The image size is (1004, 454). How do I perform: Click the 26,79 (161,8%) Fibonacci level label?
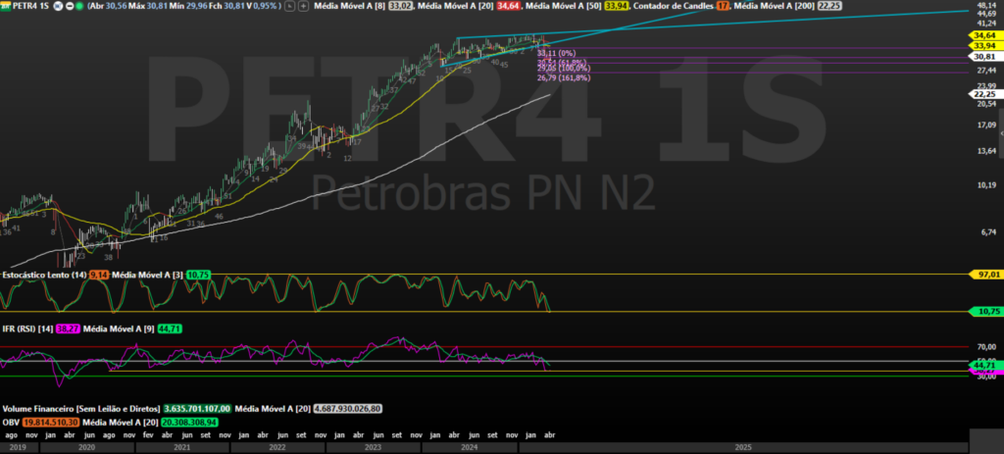(564, 78)
